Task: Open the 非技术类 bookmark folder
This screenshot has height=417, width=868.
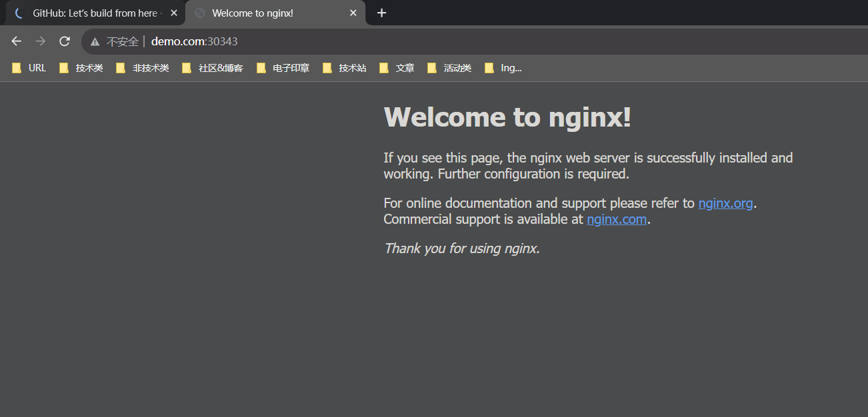Action: (143, 68)
